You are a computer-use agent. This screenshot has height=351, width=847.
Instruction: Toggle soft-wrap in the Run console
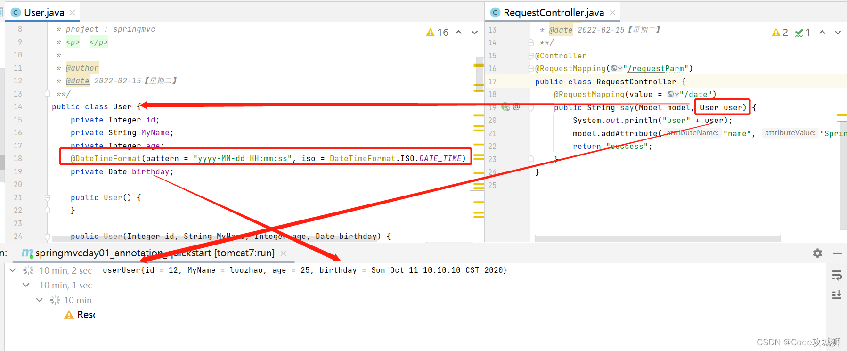tap(837, 276)
